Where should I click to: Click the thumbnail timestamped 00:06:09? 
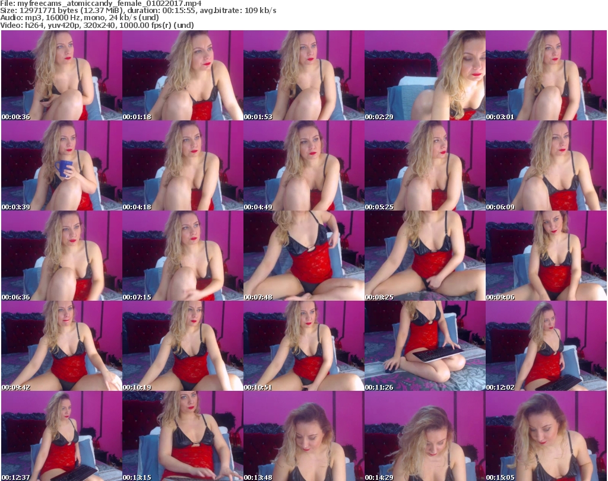[x=546, y=165]
